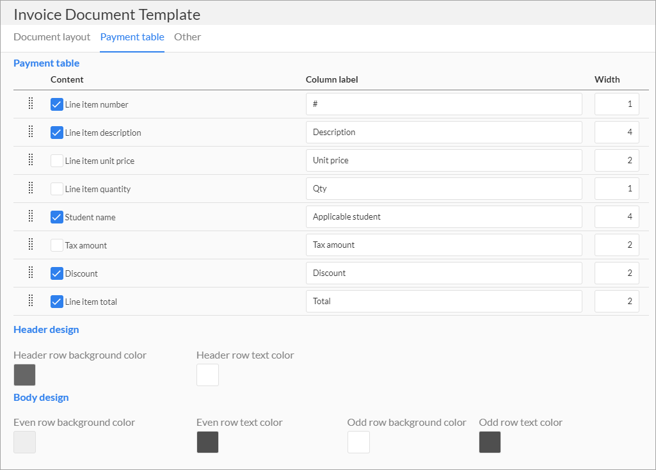Pick the Header row text color swatch

point(208,375)
